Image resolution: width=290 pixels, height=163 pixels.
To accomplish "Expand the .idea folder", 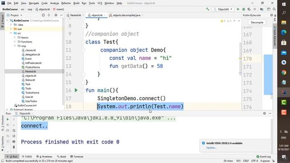I will point(11,25).
